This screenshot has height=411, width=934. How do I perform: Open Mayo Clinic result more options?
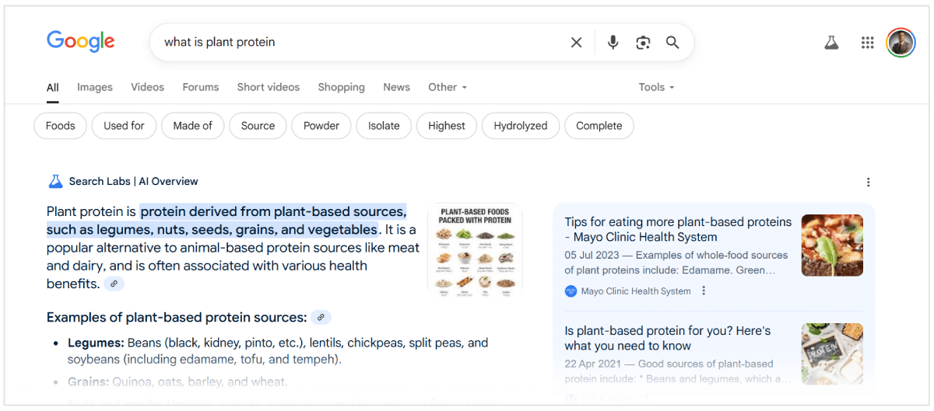pos(704,291)
